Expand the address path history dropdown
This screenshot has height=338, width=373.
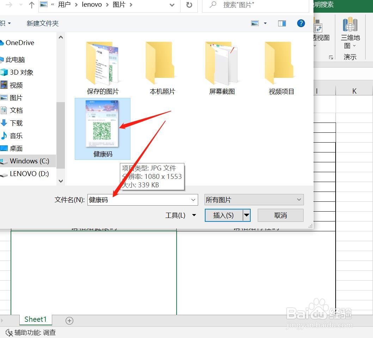click(x=172, y=5)
